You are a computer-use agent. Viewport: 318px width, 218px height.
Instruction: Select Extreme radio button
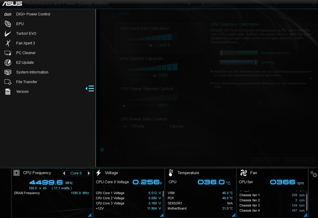click(163, 126)
